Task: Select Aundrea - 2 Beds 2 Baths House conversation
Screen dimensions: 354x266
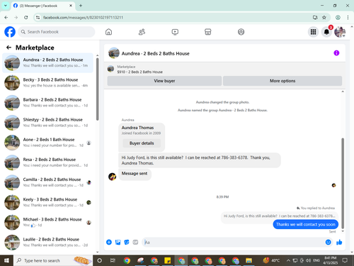Action: (x=48, y=63)
